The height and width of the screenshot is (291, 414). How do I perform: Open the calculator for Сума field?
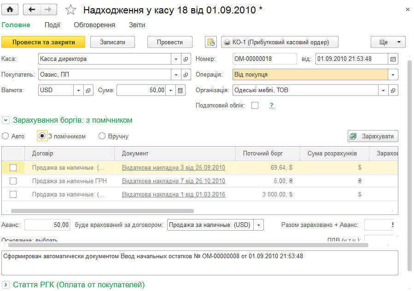[x=181, y=90]
